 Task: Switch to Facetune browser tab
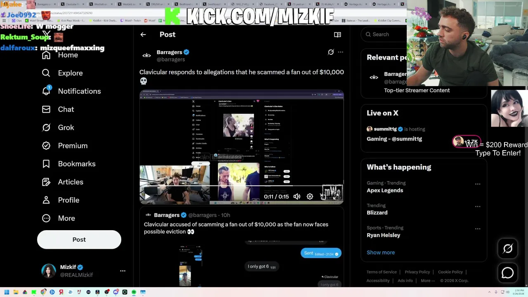pyautogui.click(x=271, y=4)
